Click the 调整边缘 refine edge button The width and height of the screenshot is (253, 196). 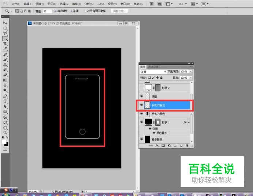[x=120, y=11]
